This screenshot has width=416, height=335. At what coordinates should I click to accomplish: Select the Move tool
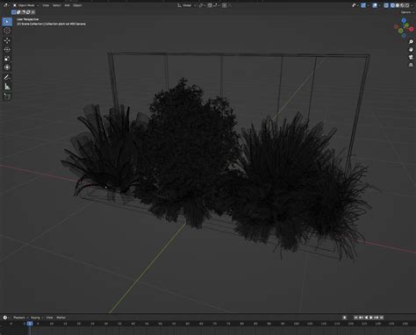point(7,40)
